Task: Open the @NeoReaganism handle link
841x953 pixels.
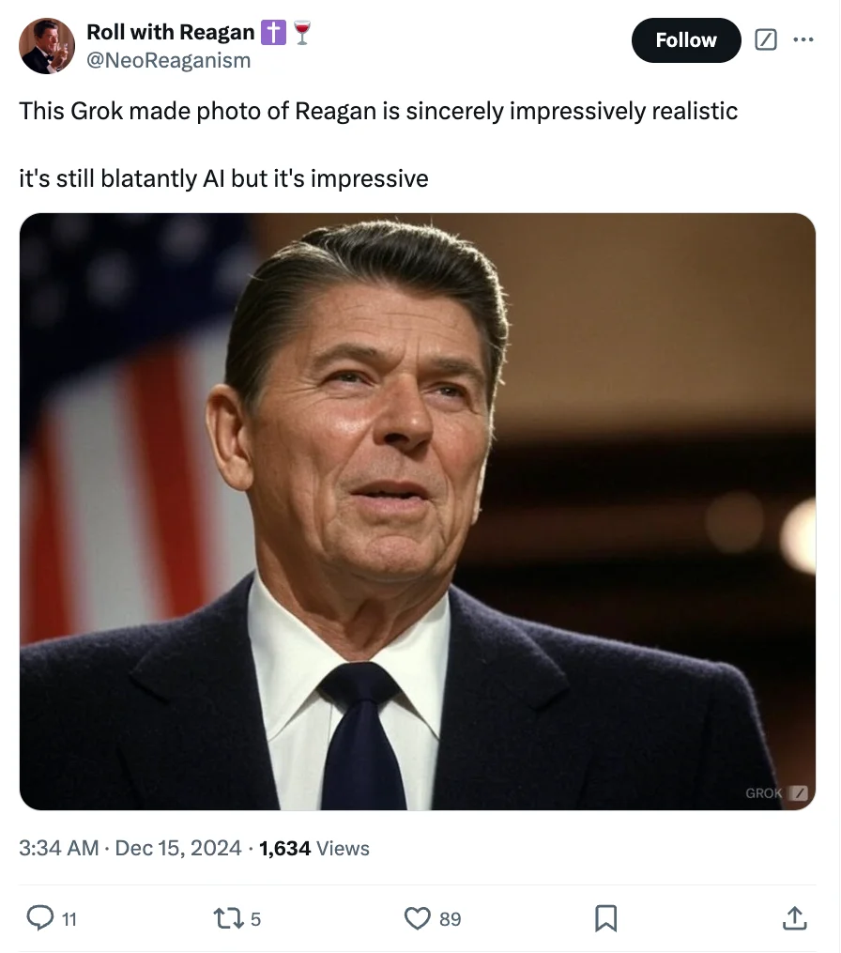Action: pyautogui.click(x=169, y=60)
